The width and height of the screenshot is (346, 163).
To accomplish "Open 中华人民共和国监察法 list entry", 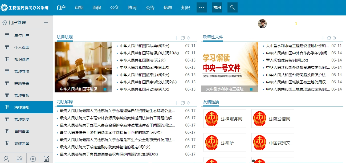I will (x=144, y=75).
